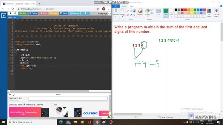The height and width of the screenshot is (125, 223).
Task: Click the upload file icon in OnlineGDB toolbar
Action: point(15,13)
